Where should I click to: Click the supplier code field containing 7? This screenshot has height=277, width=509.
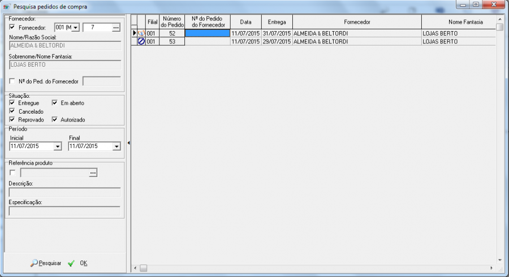pyautogui.click(x=96, y=27)
